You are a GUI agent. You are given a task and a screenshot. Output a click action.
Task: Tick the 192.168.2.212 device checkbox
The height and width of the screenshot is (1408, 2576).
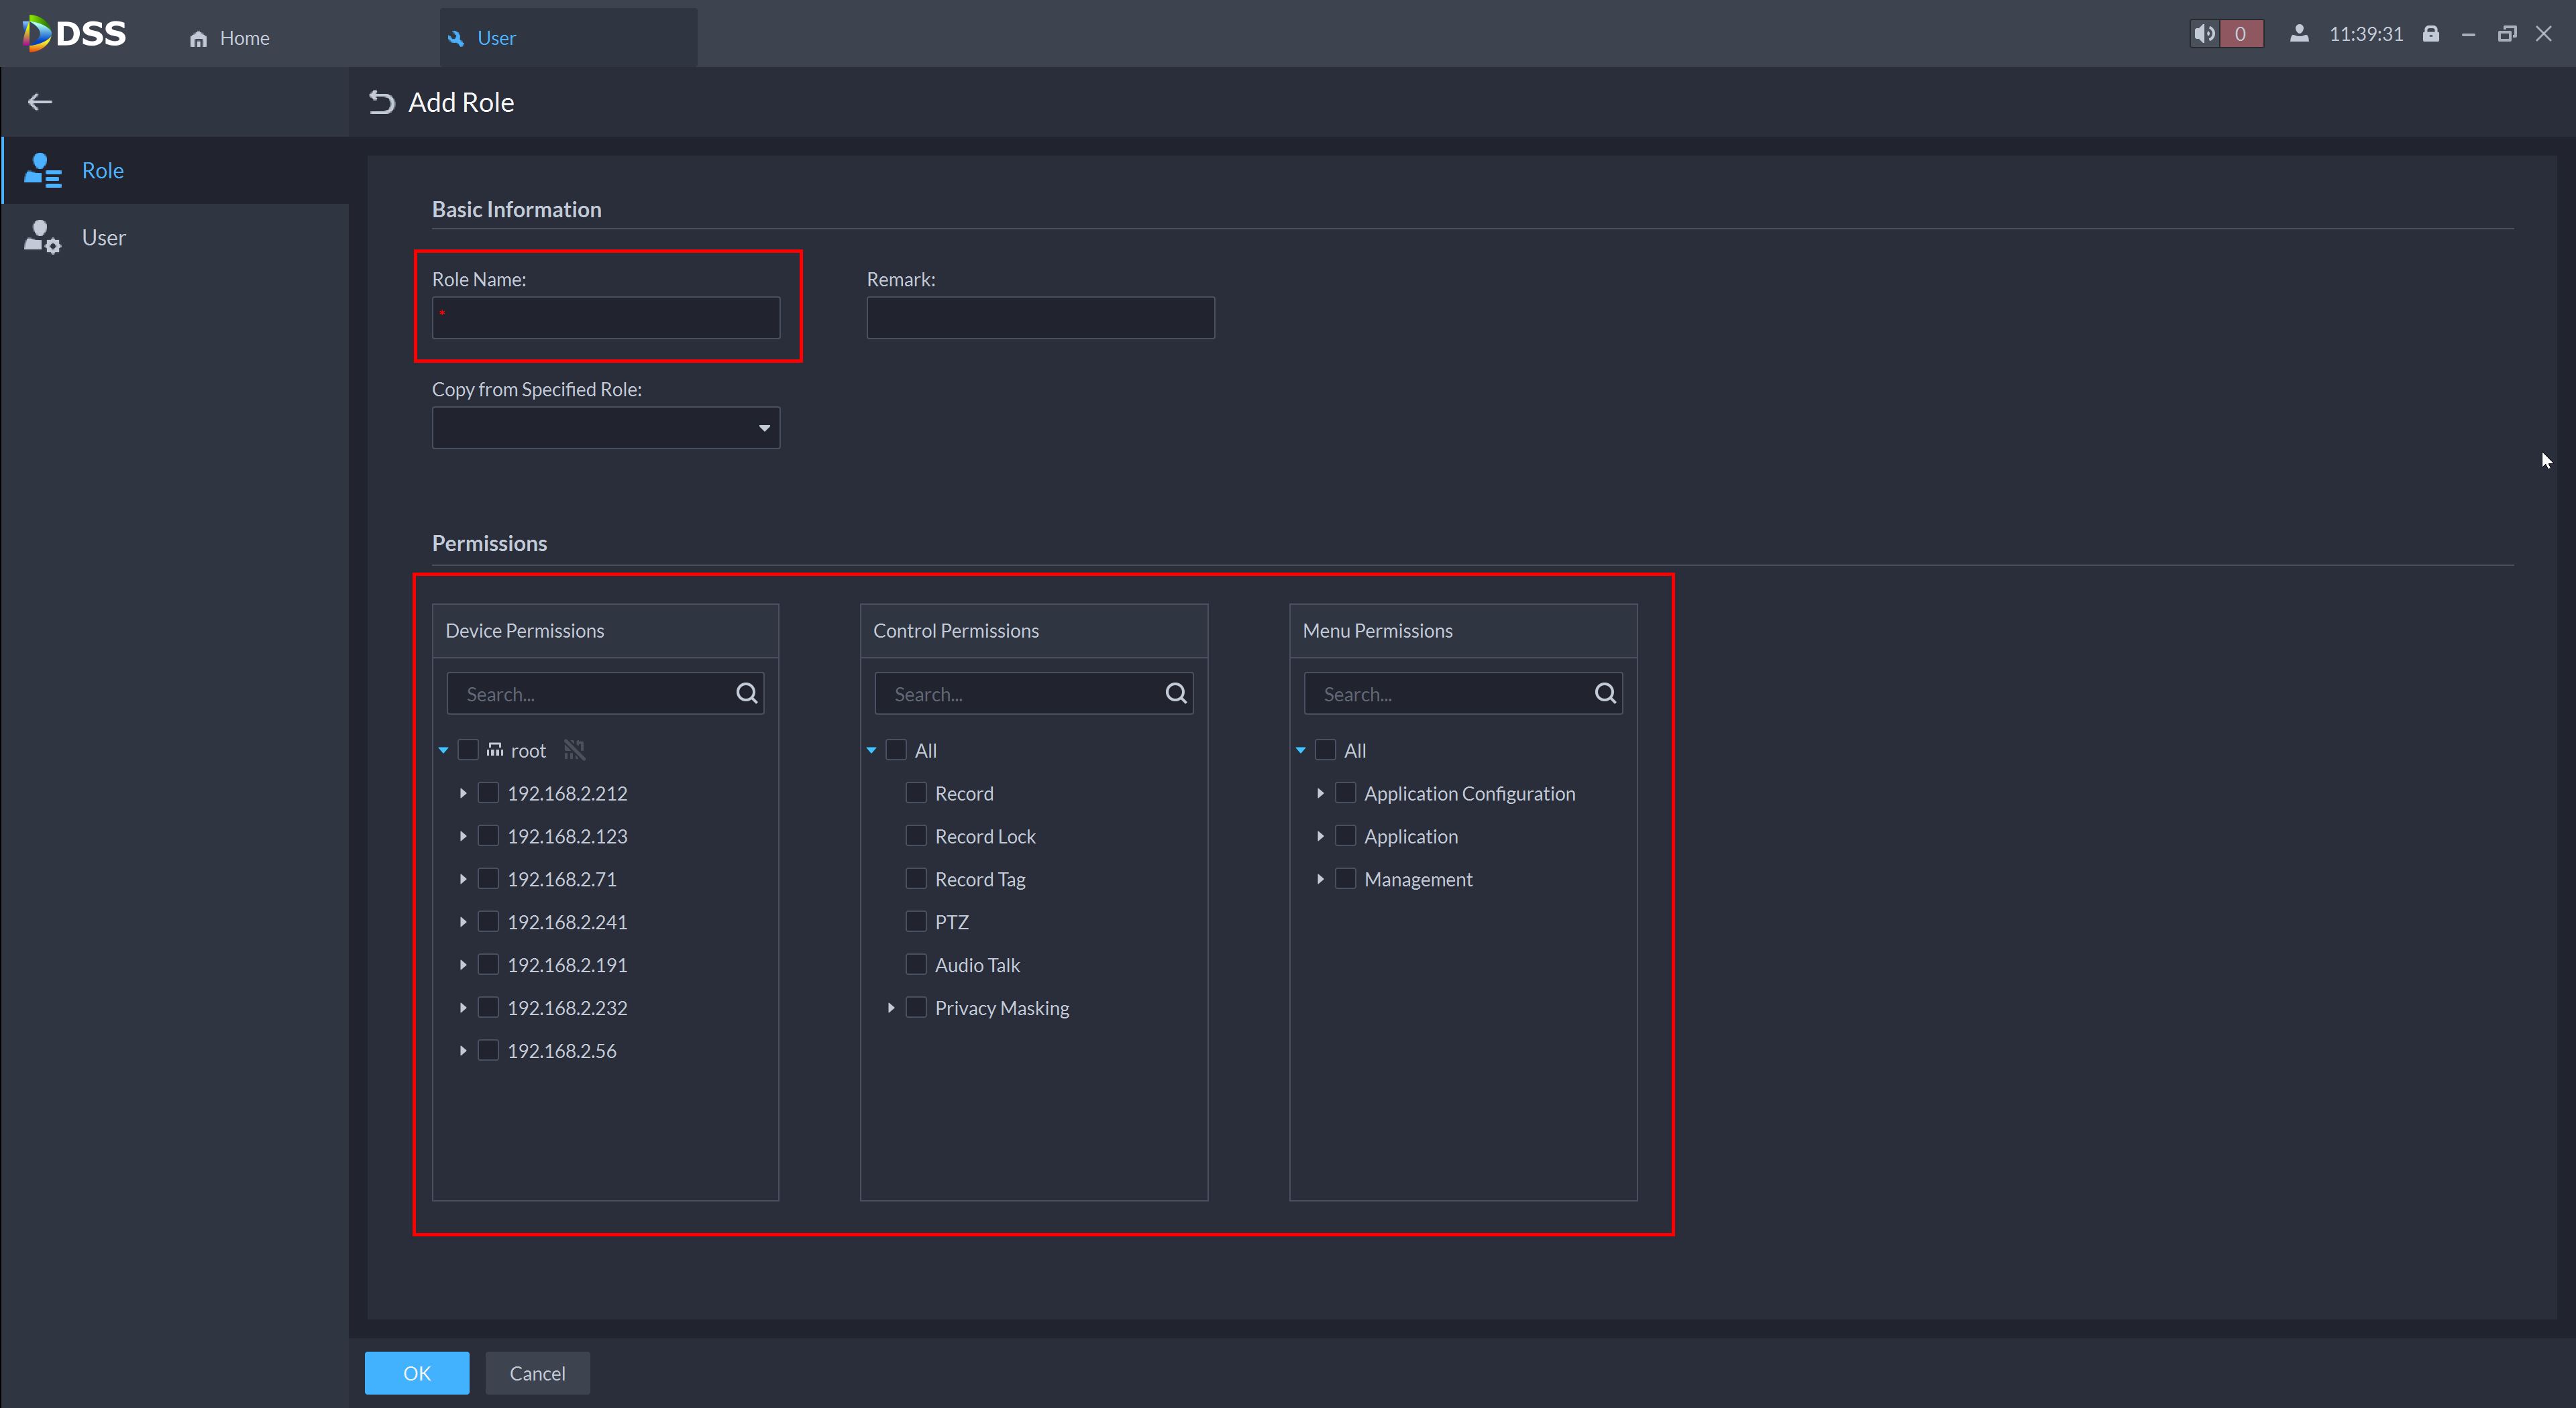(488, 793)
